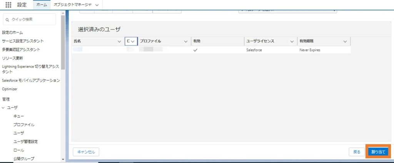Click the クイック検索 input field
Image resolution: width=394 pixels, height=163 pixels.
29,19
